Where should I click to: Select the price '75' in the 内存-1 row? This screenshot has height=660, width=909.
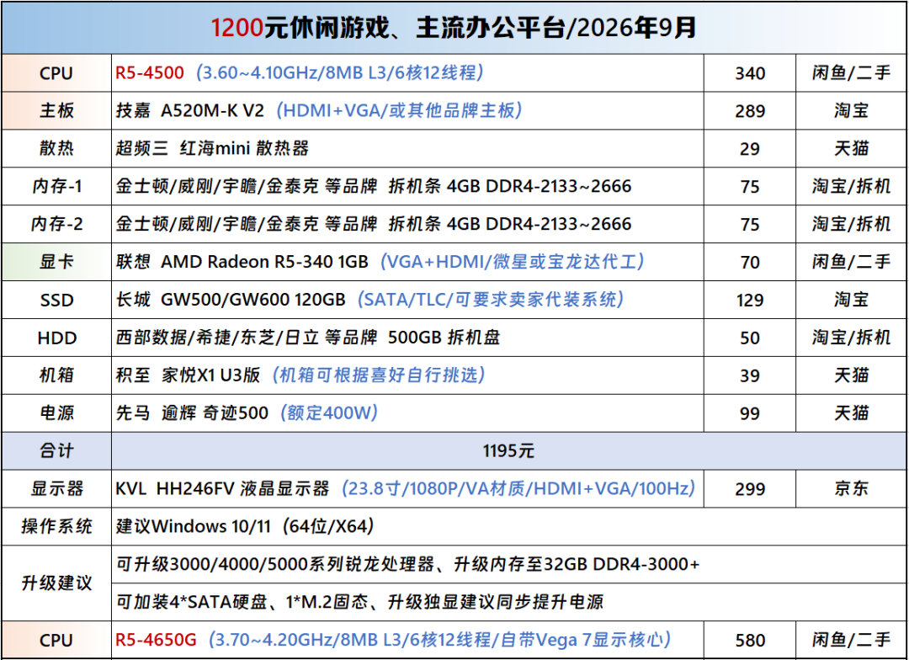(750, 187)
